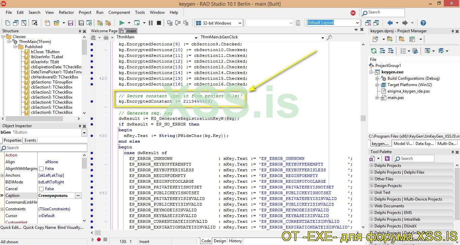Image resolution: width=460 pixels, height=245 pixels.
Task: Click the play macro triangle in status bar
Action: click(x=93, y=240)
